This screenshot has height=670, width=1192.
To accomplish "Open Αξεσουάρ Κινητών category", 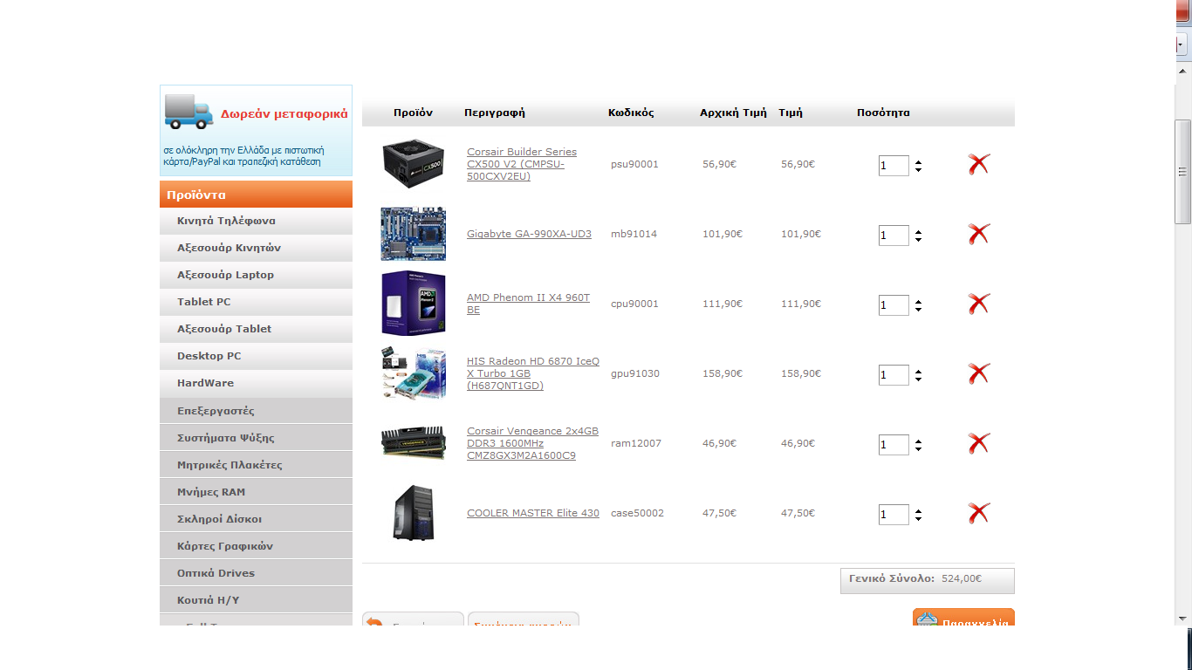I will 256,248.
